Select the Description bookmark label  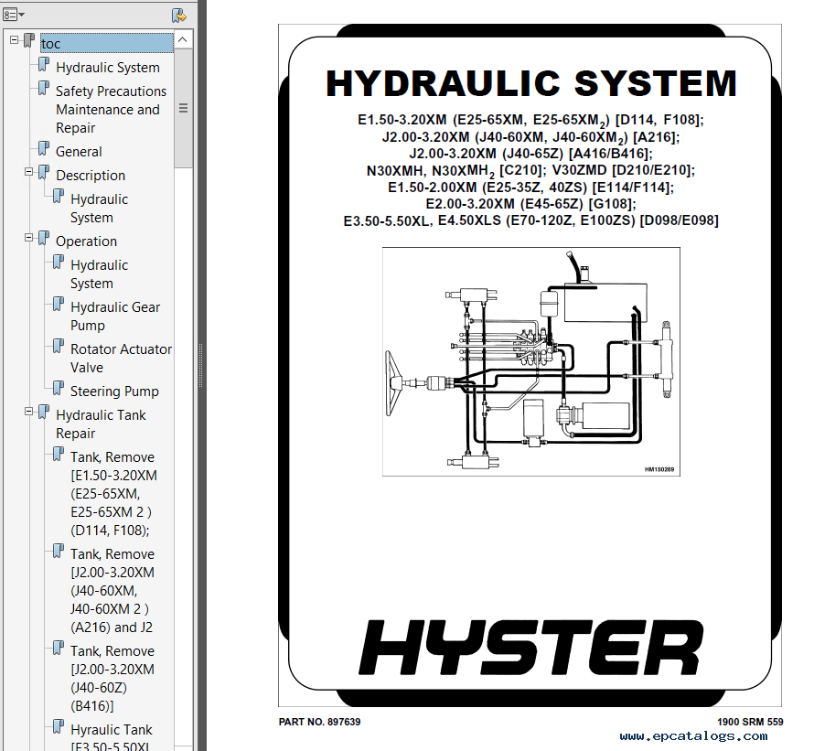pos(91,176)
